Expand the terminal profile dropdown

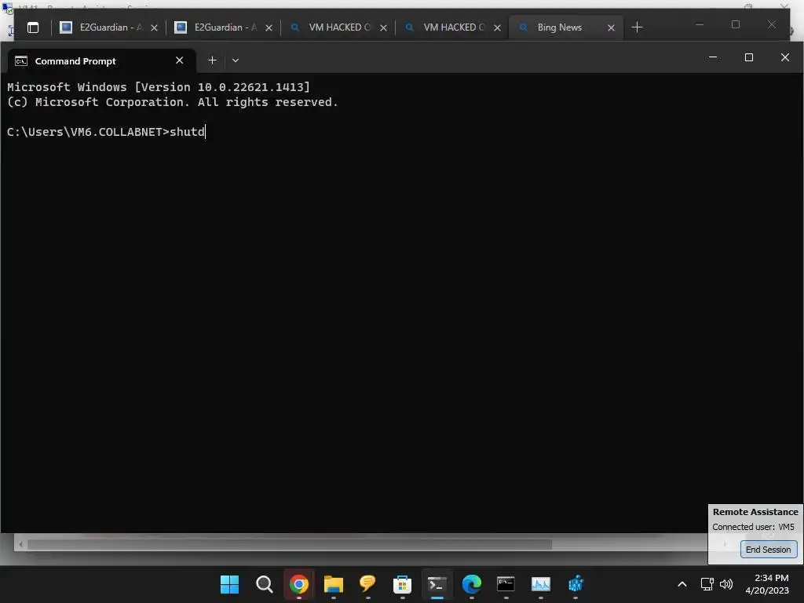pos(236,60)
